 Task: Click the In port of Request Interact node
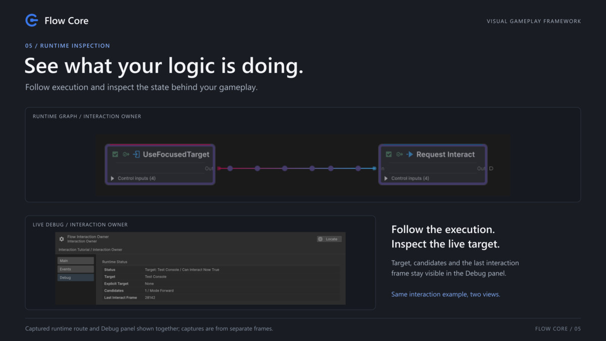coord(374,168)
